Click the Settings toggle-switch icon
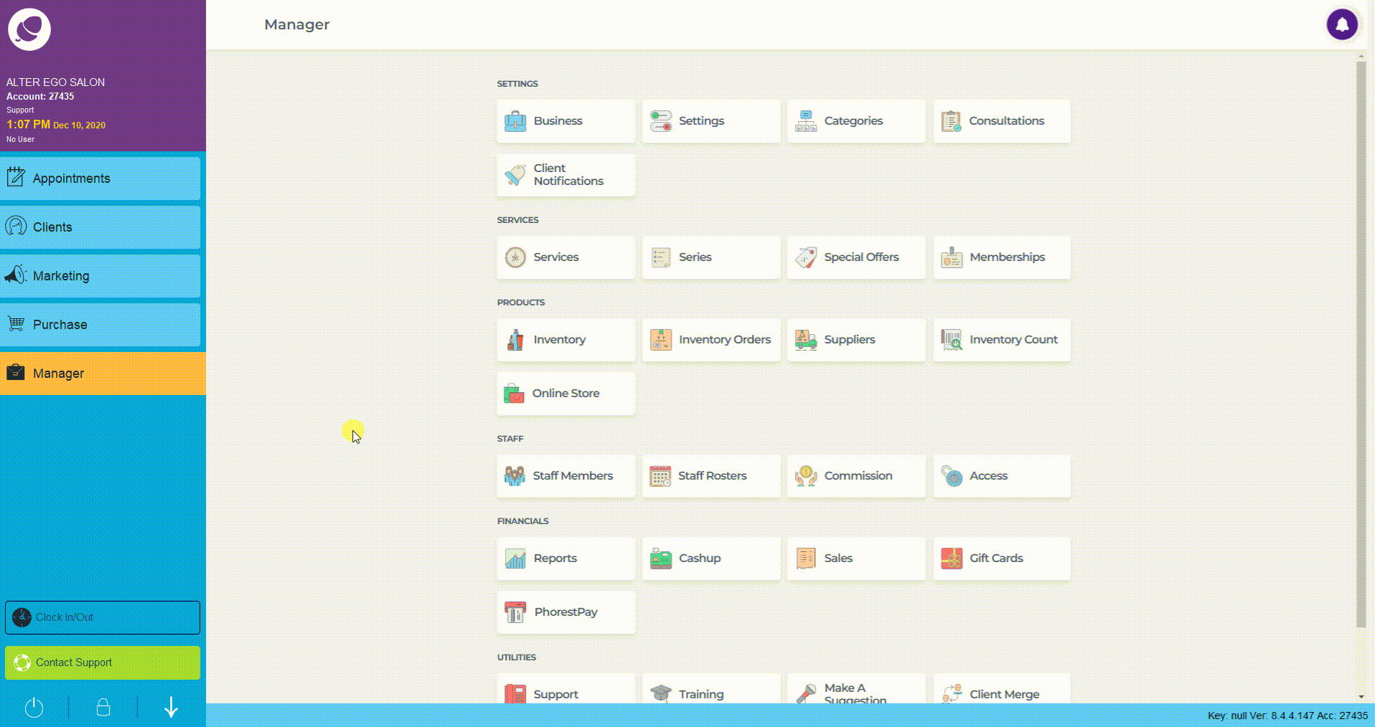The image size is (1375, 727). [660, 121]
